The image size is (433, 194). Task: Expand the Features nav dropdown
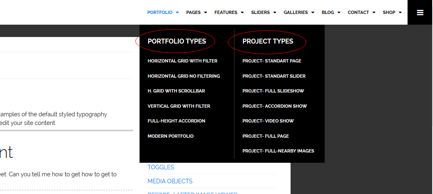pyautogui.click(x=229, y=12)
